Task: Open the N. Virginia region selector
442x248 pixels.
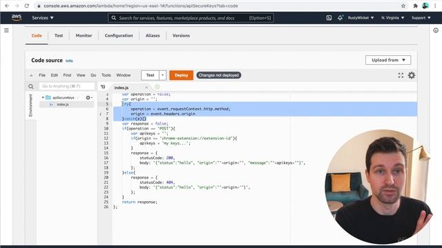Action: [x=393, y=18]
